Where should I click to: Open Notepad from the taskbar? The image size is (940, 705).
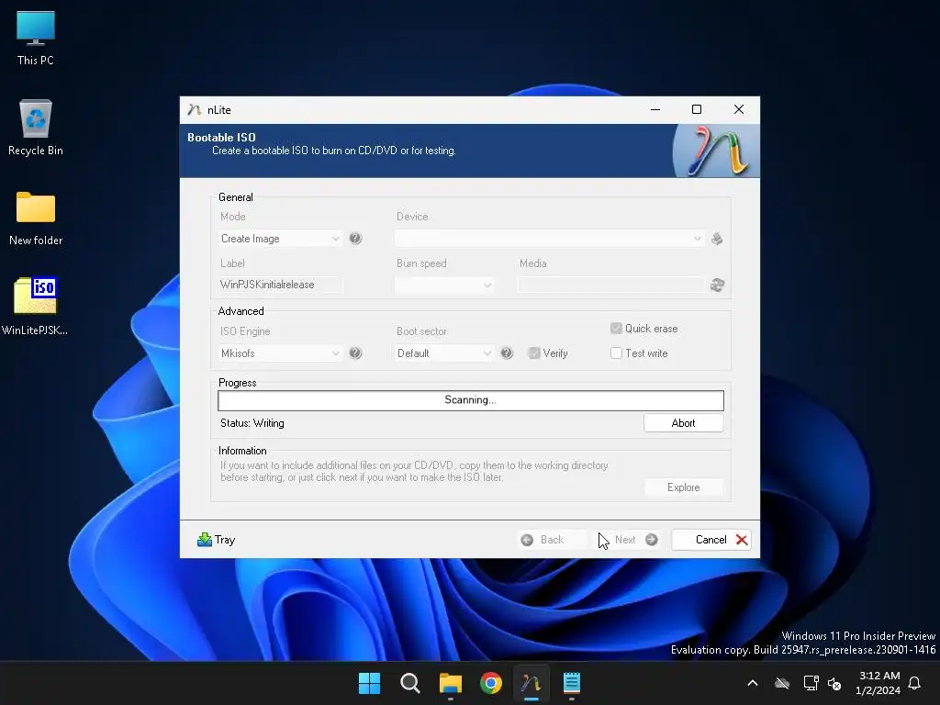[x=571, y=683]
